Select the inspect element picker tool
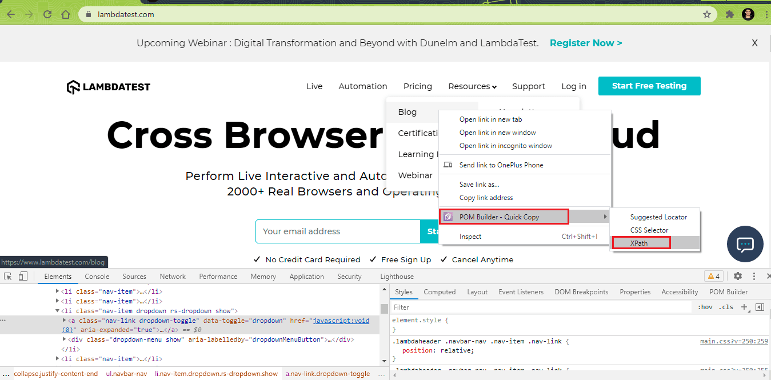Screen dimensions: 771x380 [8, 276]
